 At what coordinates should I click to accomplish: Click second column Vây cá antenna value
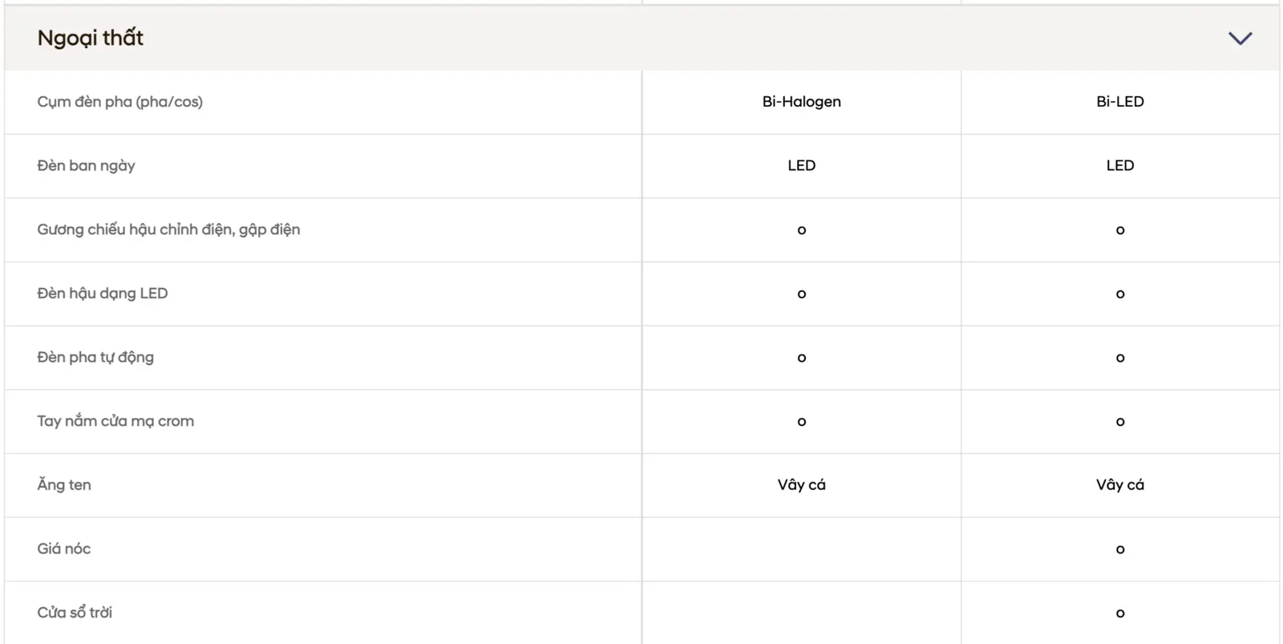[x=1120, y=484]
